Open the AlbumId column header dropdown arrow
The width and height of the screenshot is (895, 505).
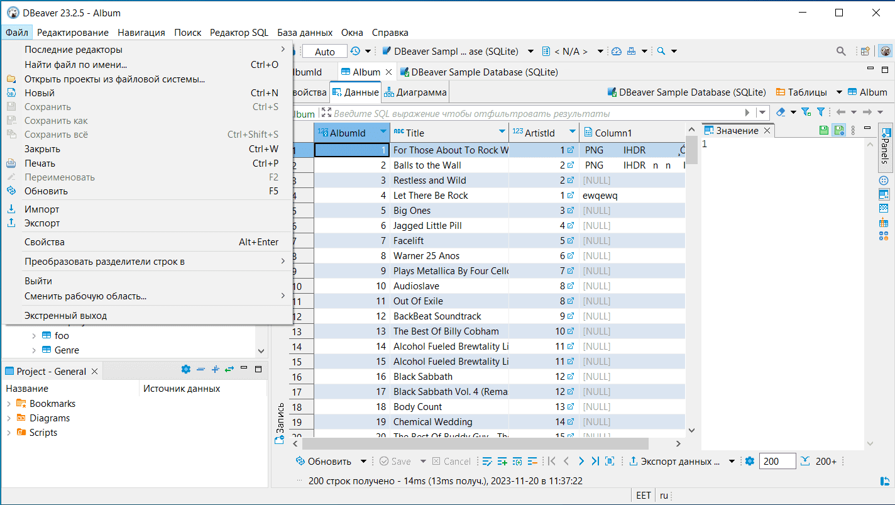click(383, 132)
